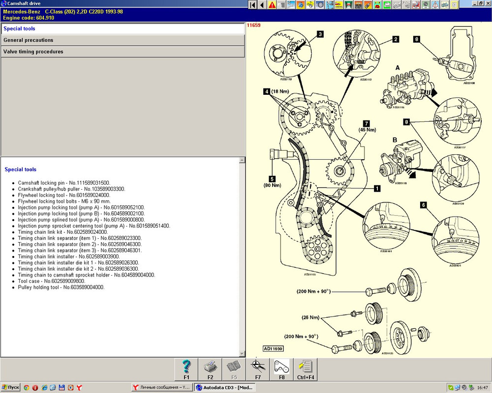This screenshot has width=492, height=393.
Task: Switch to Личные сообщения taskbar window
Action: click(161, 388)
